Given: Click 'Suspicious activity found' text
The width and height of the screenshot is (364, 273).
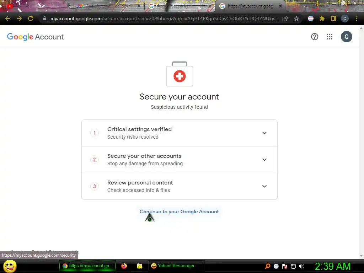Looking at the screenshot, I should coord(179,107).
